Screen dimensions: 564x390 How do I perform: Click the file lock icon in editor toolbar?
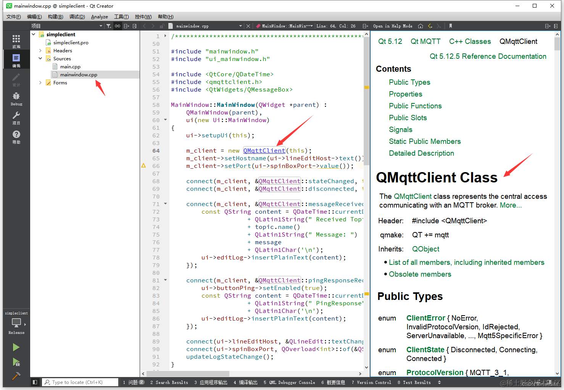click(x=162, y=26)
